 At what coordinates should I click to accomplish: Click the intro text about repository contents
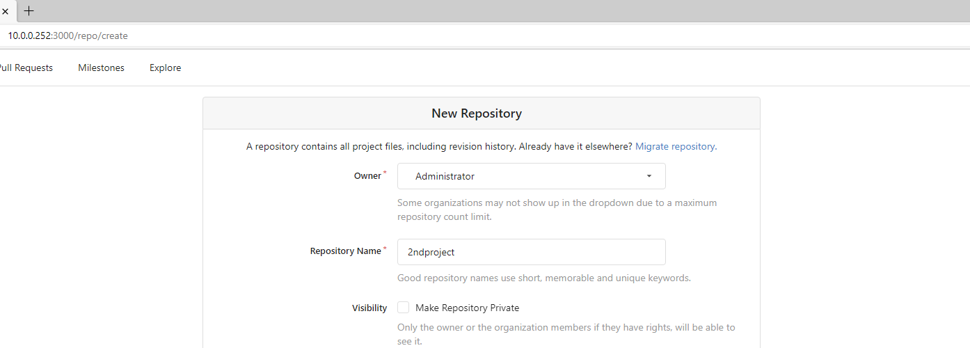[x=439, y=146]
